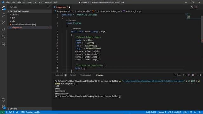
Task: Open the Run menu
Action: (x=40, y=2)
